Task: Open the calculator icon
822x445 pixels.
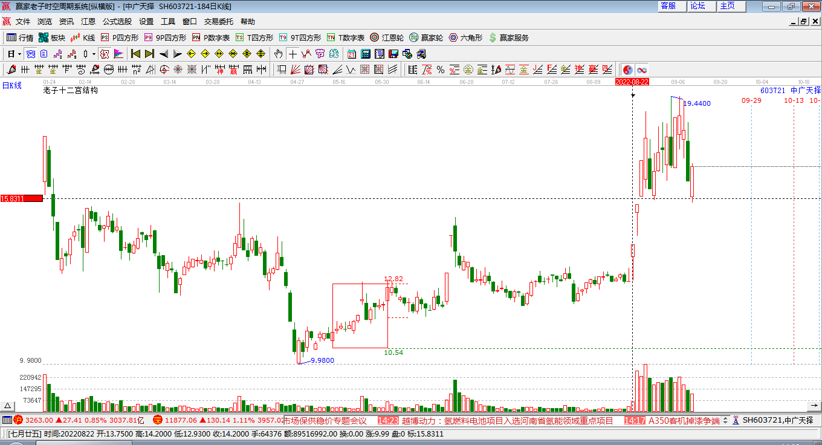Action: pos(365,54)
